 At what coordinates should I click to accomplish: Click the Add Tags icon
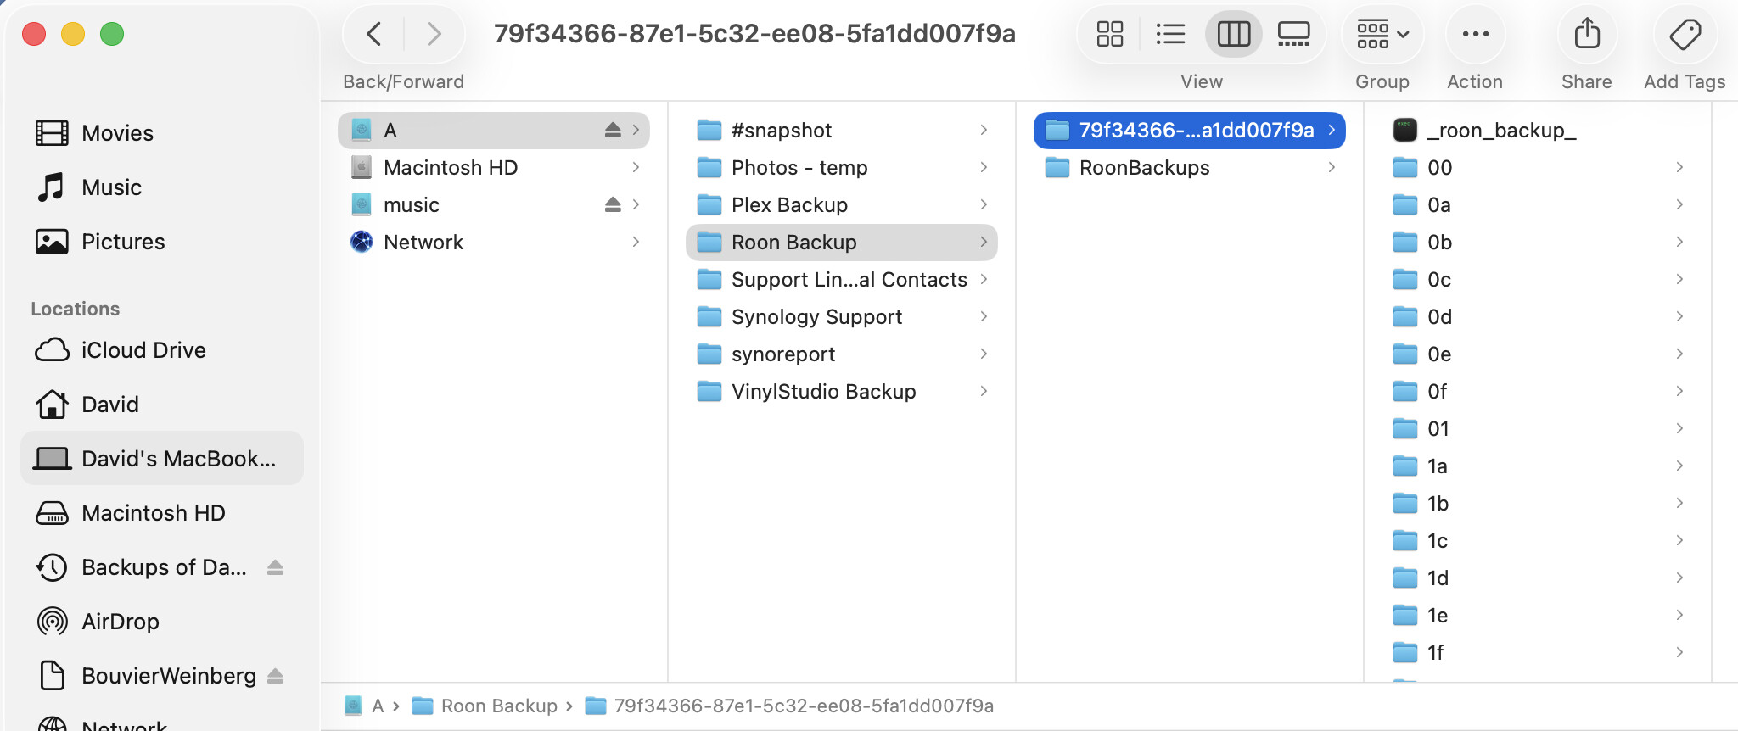[x=1685, y=34]
